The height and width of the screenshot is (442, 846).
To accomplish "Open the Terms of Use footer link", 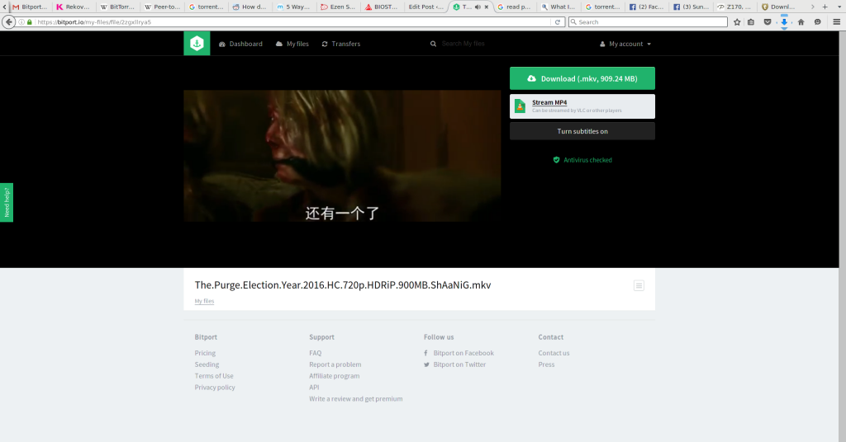I will (x=214, y=376).
